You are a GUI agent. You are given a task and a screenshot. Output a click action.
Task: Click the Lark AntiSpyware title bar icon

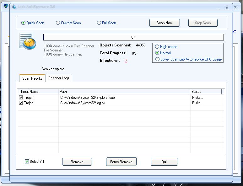(14, 7)
